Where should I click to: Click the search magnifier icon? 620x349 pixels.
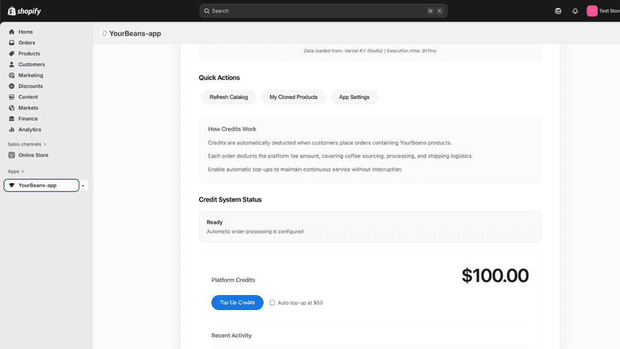click(207, 11)
